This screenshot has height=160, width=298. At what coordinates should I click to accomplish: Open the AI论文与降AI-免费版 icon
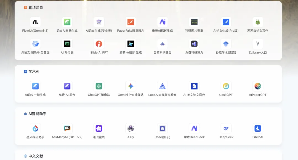pos(35,44)
